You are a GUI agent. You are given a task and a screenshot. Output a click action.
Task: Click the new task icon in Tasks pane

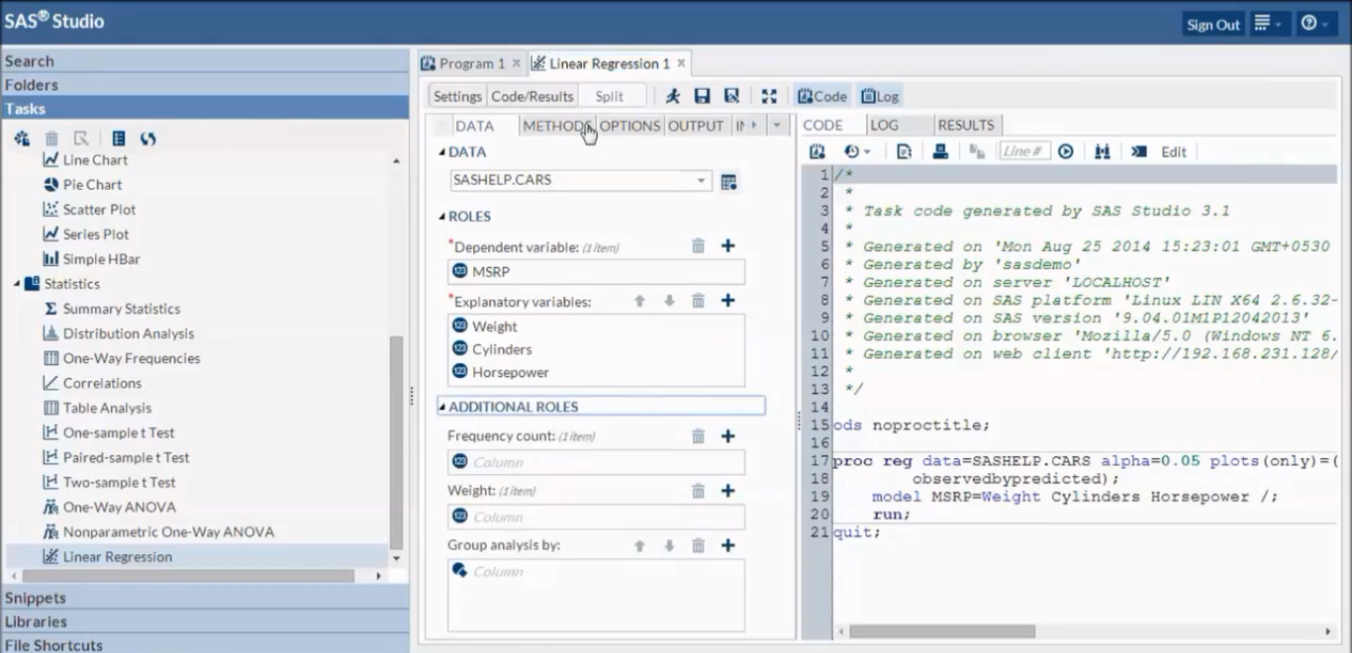tap(21, 139)
